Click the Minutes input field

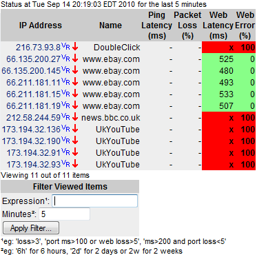64,214
